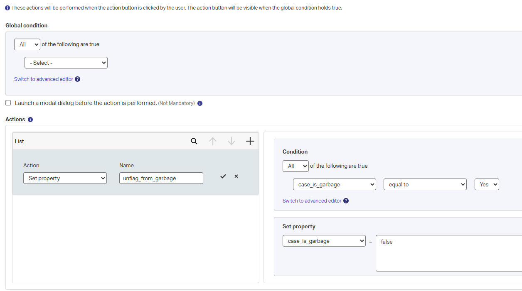Click the help icon beside the Global condition advanced editor link
Image resolution: width=522 pixels, height=291 pixels.
point(77,79)
